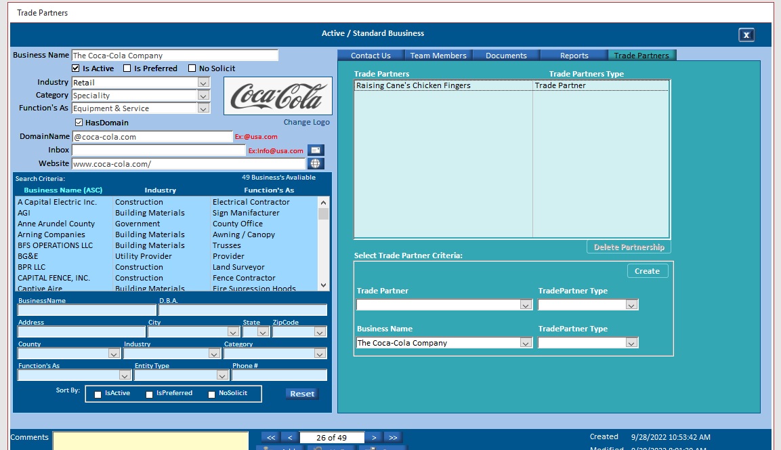Click the Create partnership button

tap(647, 271)
